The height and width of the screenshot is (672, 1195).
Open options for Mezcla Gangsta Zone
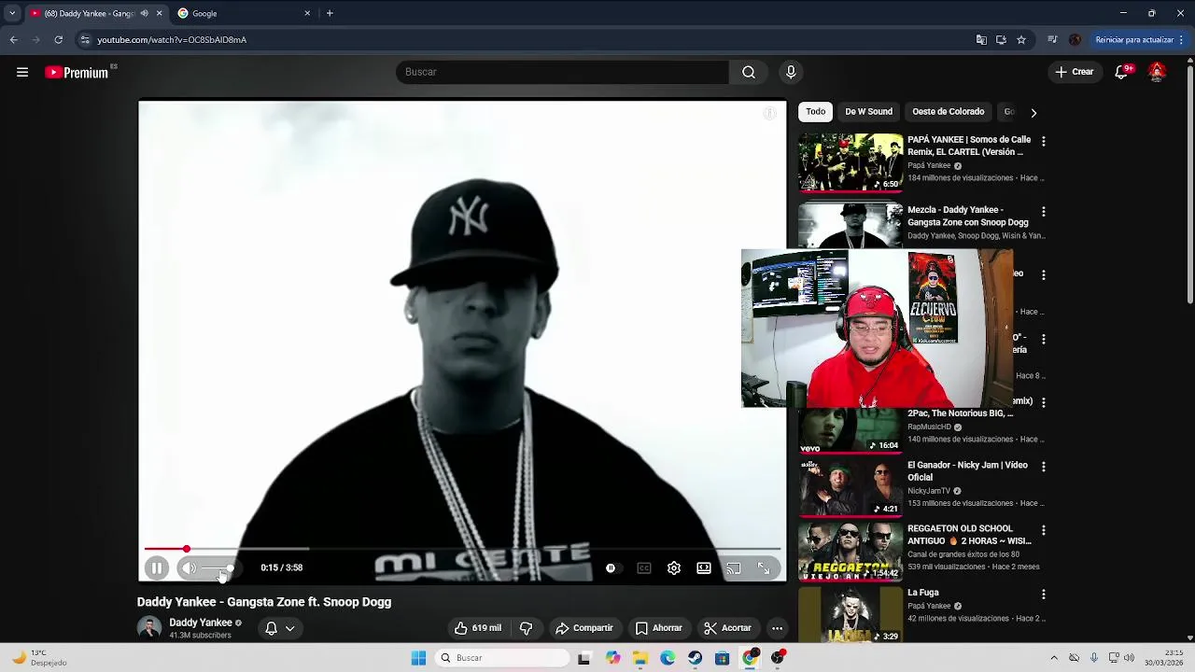coord(1043,212)
